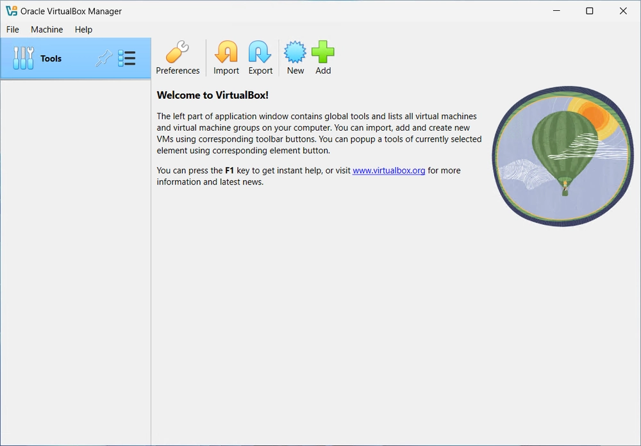Click the Export appliance toolbar button
This screenshot has width=641, height=446.
click(260, 58)
